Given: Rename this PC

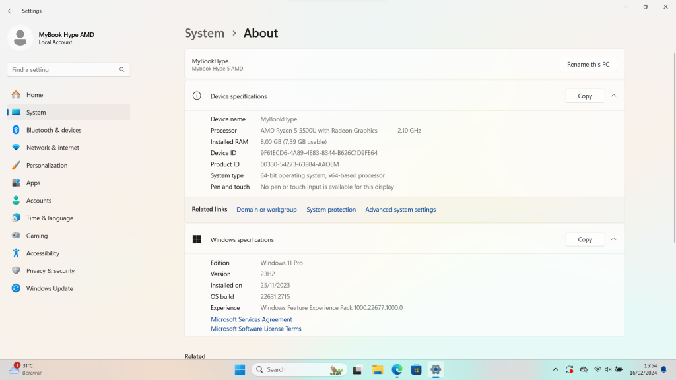Looking at the screenshot, I should pyautogui.click(x=588, y=64).
